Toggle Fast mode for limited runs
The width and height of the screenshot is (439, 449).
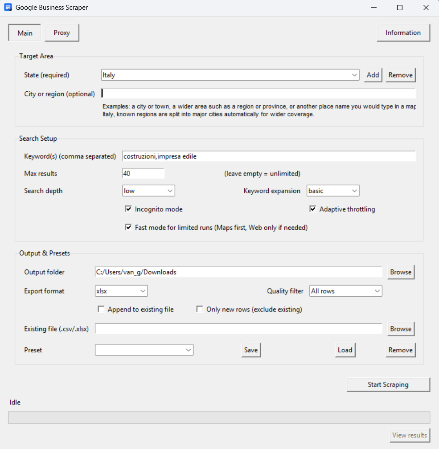coord(128,228)
